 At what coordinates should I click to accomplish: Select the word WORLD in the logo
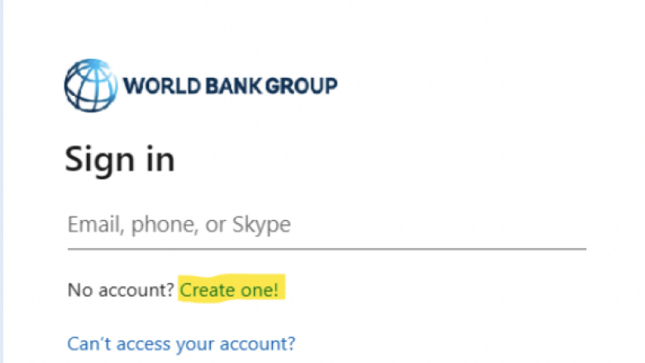(x=161, y=86)
